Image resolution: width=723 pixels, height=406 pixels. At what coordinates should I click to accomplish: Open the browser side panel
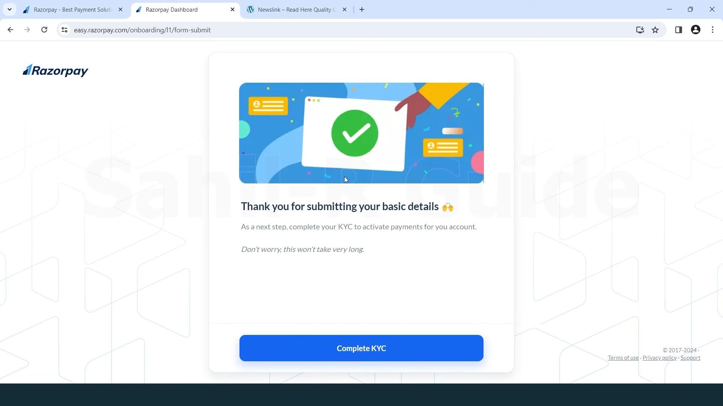click(x=679, y=30)
